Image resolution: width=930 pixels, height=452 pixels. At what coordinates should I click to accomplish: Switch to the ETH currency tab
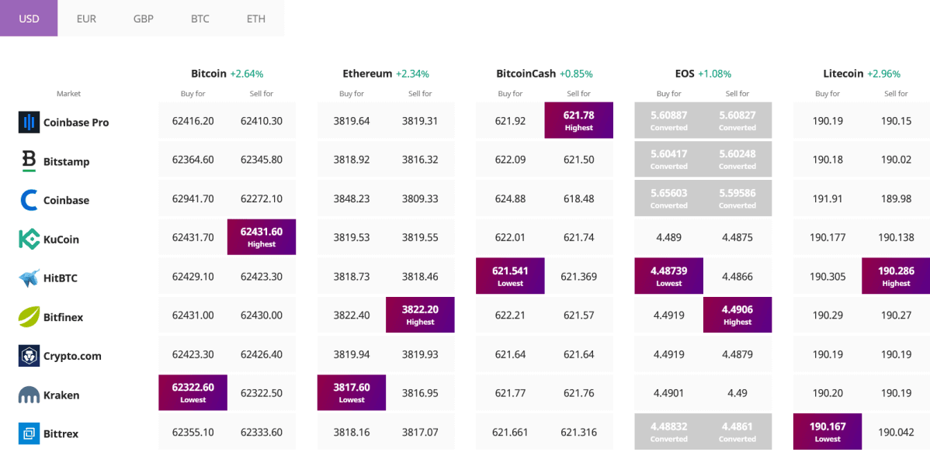click(x=255, y=19)
